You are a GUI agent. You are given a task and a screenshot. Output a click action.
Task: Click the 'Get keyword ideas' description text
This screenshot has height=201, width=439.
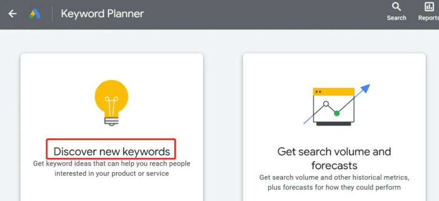(111, 168)
